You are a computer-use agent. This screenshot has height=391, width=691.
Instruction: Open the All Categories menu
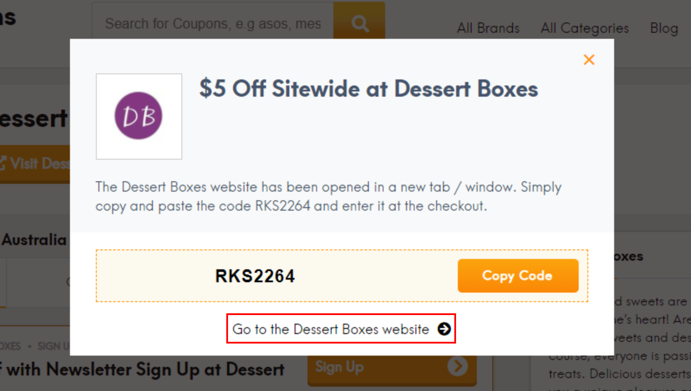click(584, 28)
